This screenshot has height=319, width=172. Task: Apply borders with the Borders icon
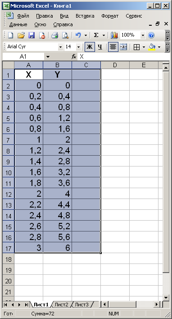(x=137, y=47)
